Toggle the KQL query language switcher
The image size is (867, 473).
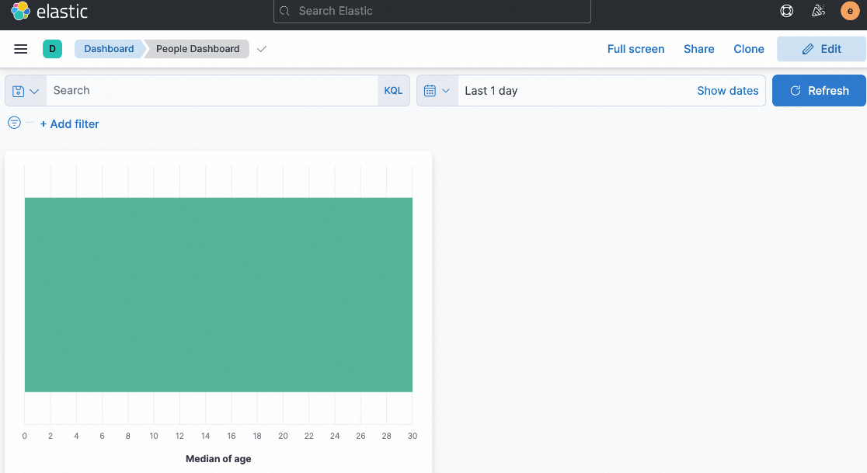point(393,91)
